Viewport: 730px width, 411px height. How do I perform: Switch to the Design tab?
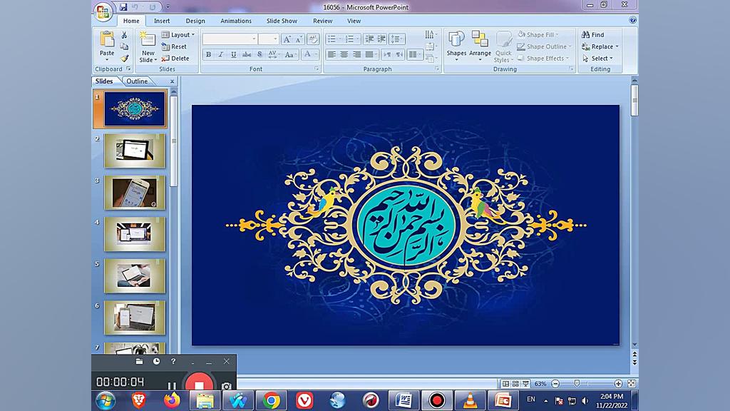(195, 21)
